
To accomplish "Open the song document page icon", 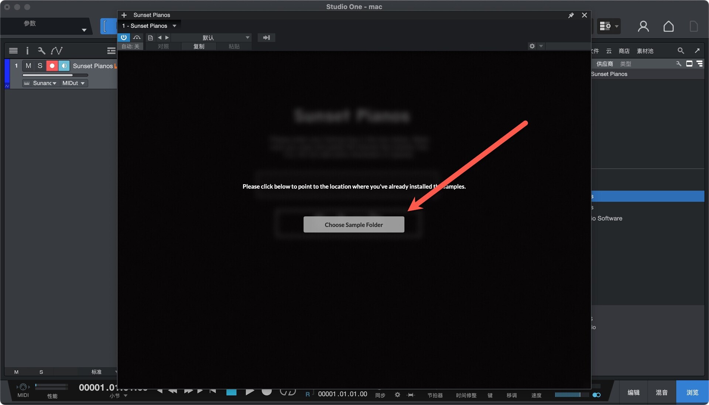I will pos(693,26).
